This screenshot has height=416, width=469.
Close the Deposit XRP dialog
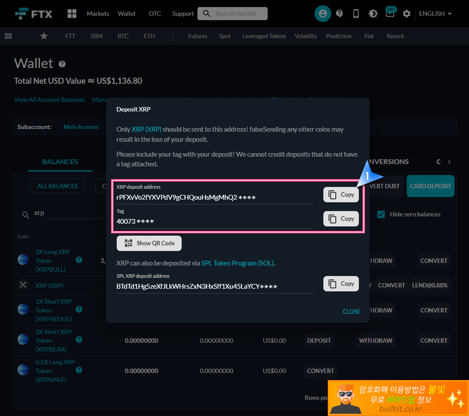point(351,312)
